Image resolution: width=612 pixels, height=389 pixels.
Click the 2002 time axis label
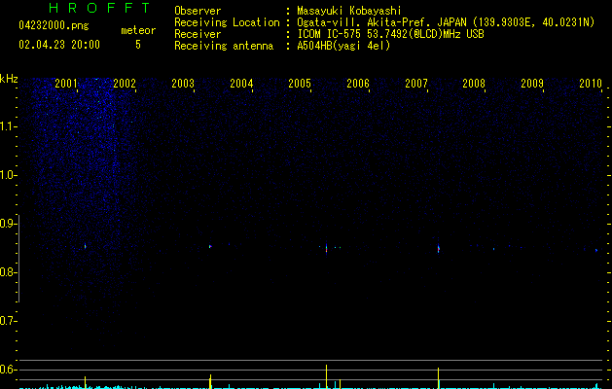[x=125, y=84]
